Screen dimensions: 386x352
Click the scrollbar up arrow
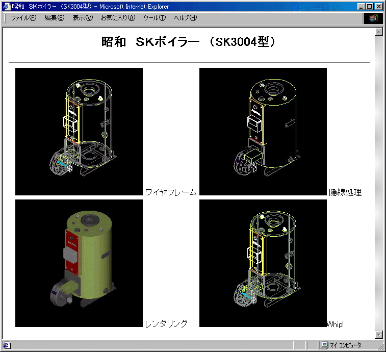coord(379,32)
